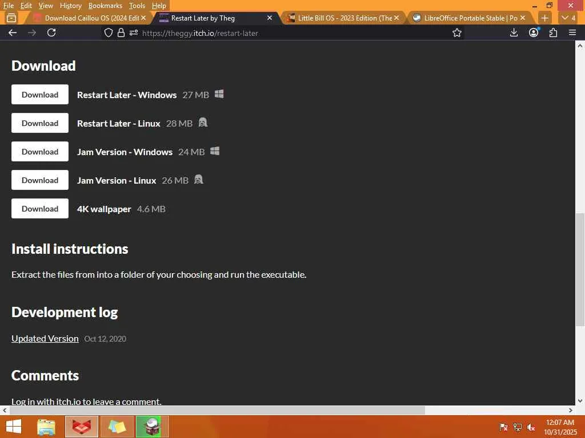Open tracking protection shield icon
Image resolution: width=585 pixels, height=438 pixels.
click(108, 33)
